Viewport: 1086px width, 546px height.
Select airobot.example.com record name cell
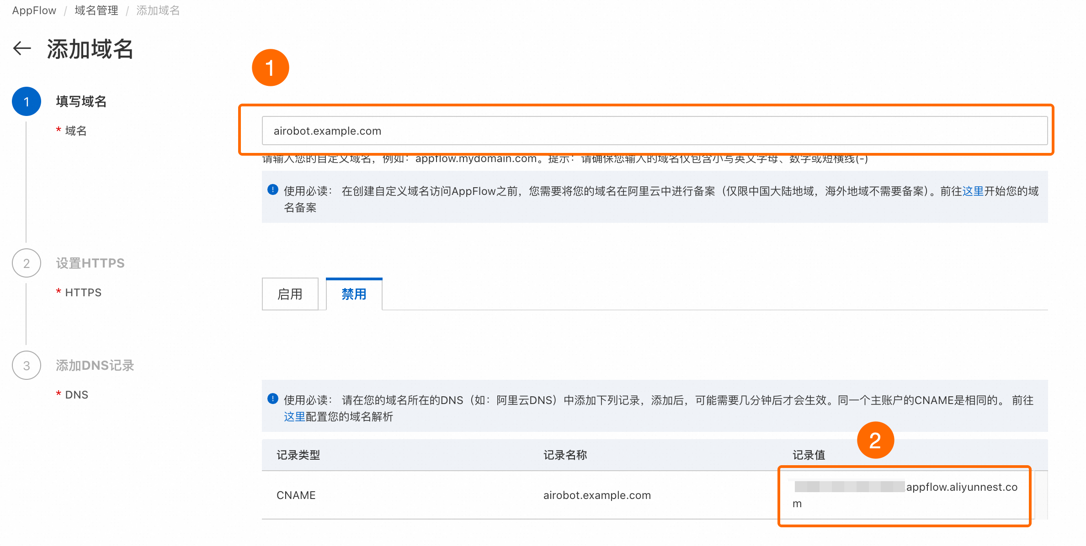coord(597,495)
